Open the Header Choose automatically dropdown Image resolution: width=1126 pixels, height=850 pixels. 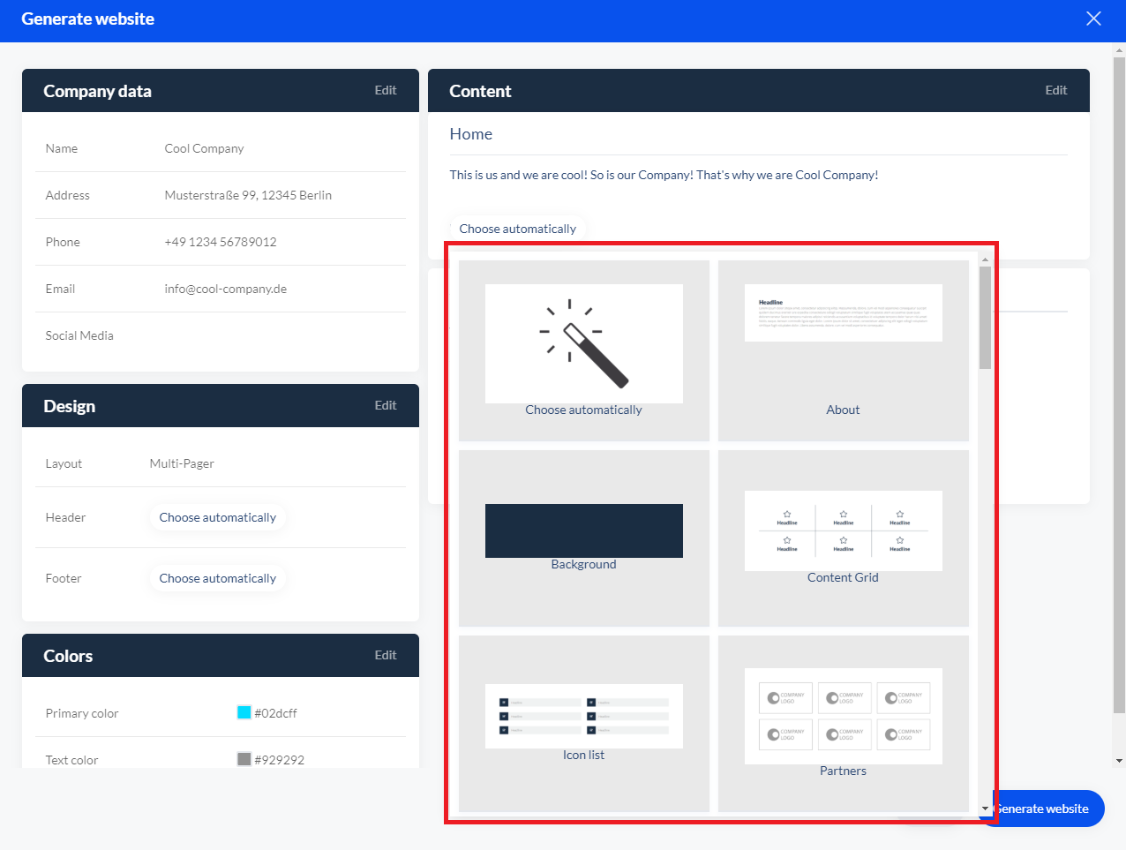(218, 517)
